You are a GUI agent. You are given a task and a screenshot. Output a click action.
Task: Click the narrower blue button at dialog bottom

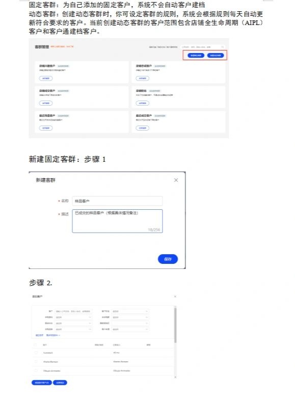60,383
